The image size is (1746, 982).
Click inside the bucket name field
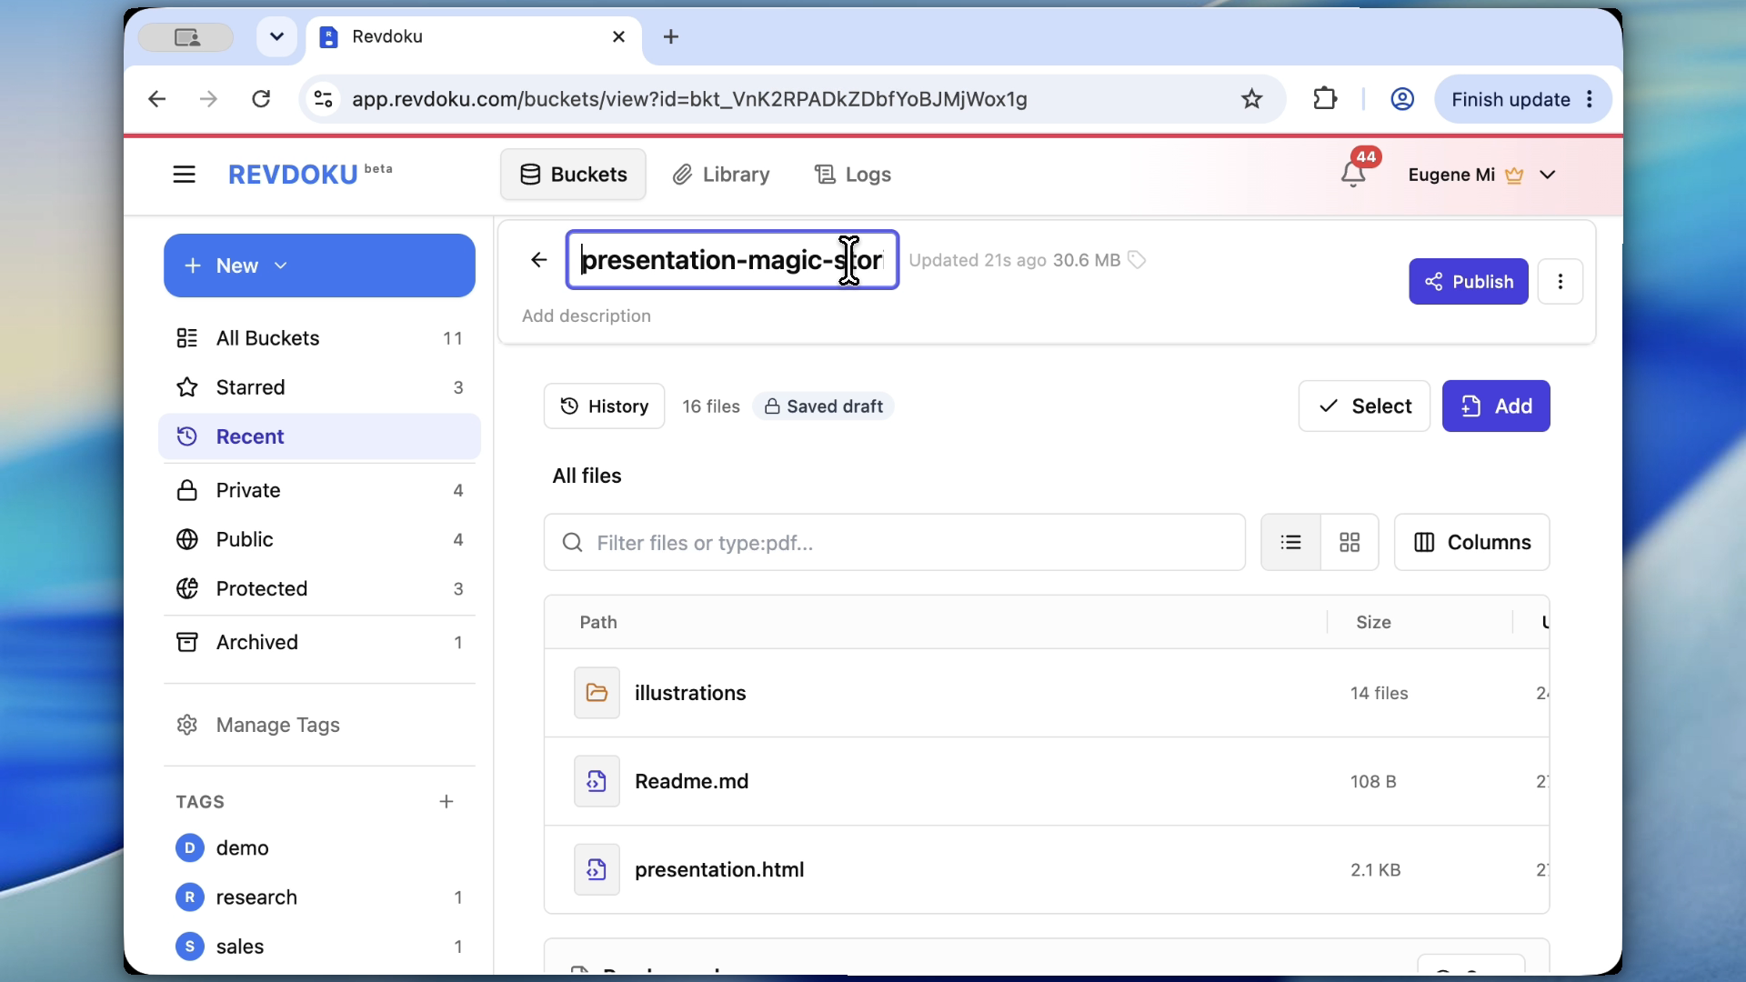(x=732, y=260)
